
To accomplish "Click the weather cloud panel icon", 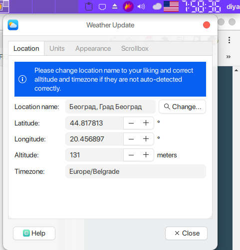I will coord(157,6).
